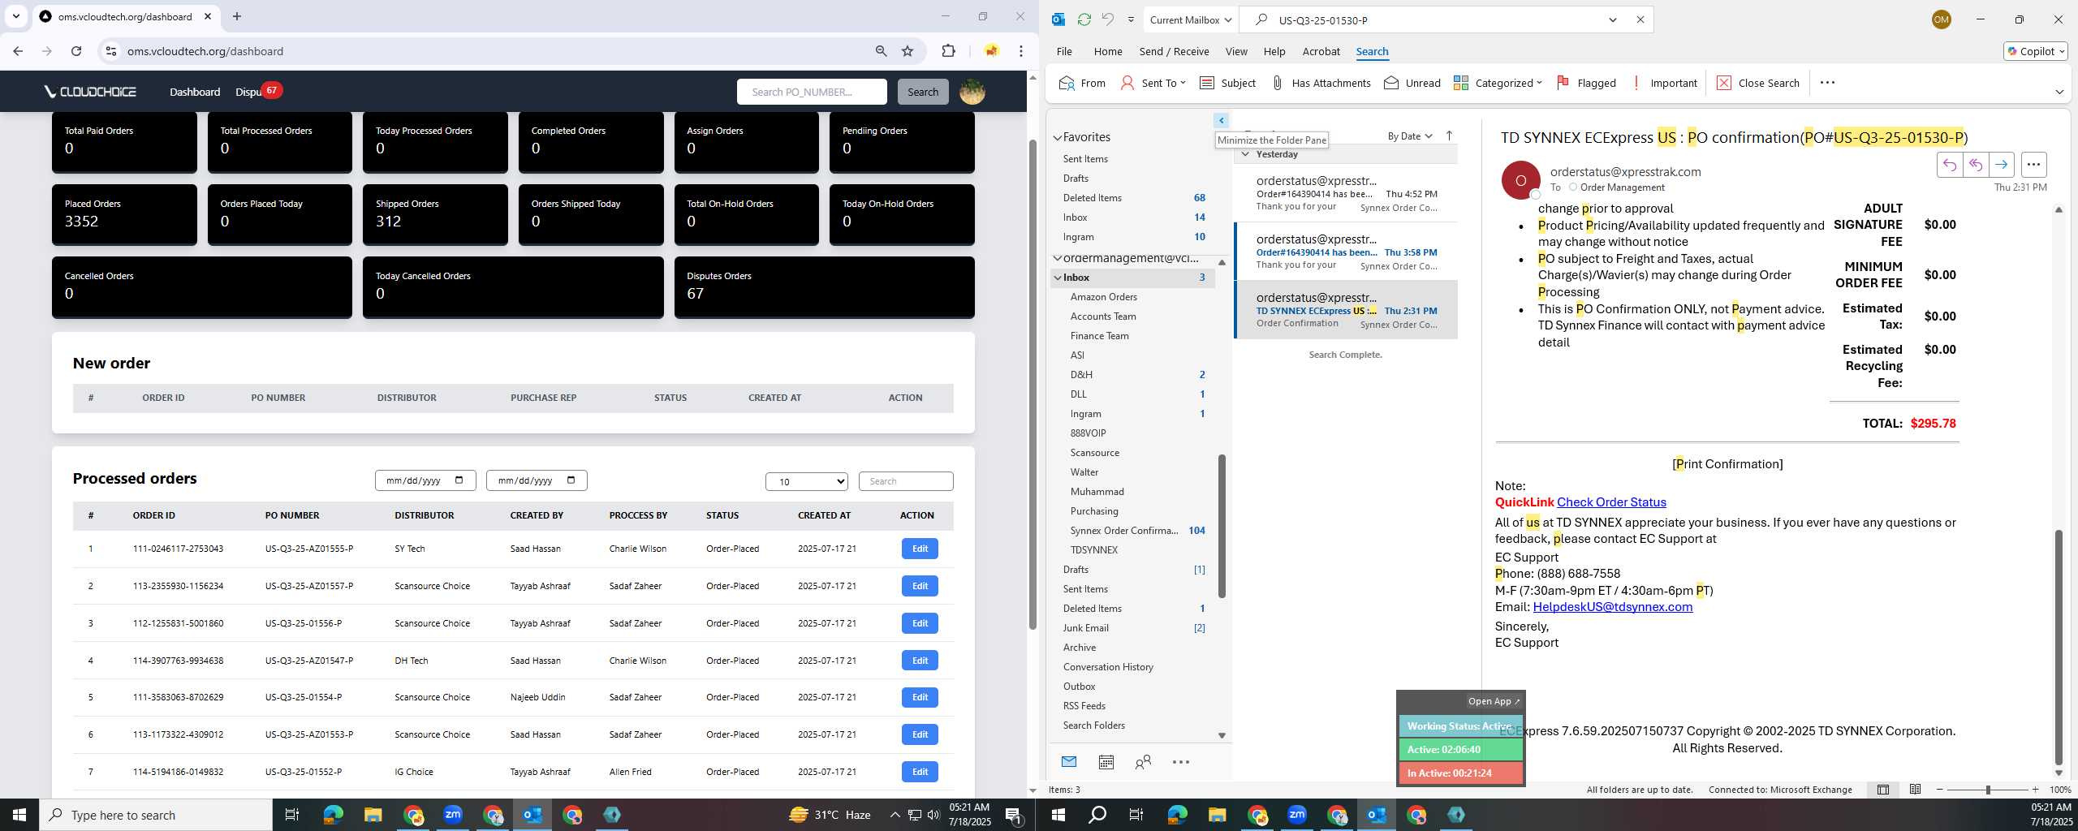Image resolution: width=2078 pixels, height=831 pixels.
Task: Open Mail view icon at bottom of folder pane
Action: tap(1069, 761)
